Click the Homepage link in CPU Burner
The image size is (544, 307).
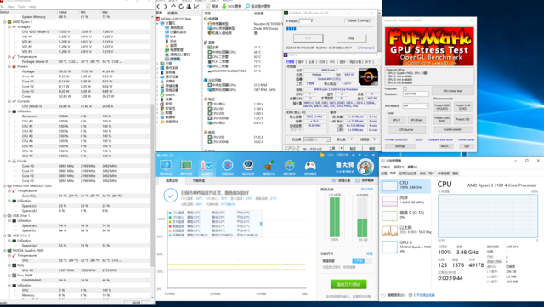[366, 48]
